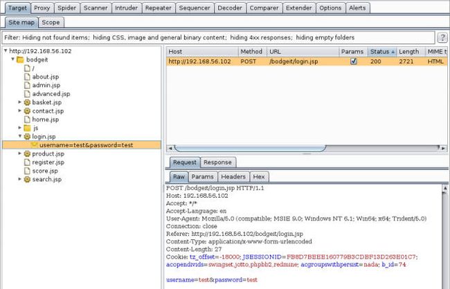The height and width of the screenshot is (289, 450).
Task: Select the Raw view tab
Action: coord(179,176)
